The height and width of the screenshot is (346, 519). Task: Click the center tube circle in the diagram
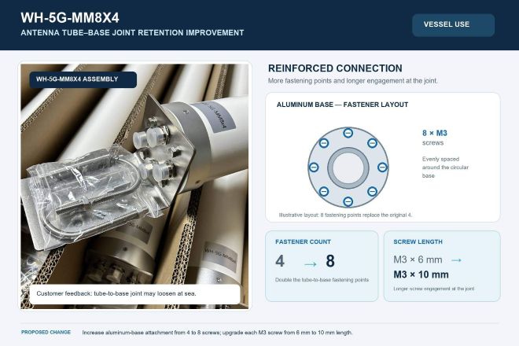348,167
